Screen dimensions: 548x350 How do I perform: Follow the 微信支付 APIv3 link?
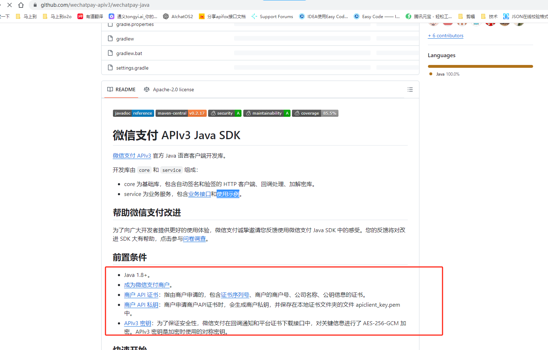132,155
